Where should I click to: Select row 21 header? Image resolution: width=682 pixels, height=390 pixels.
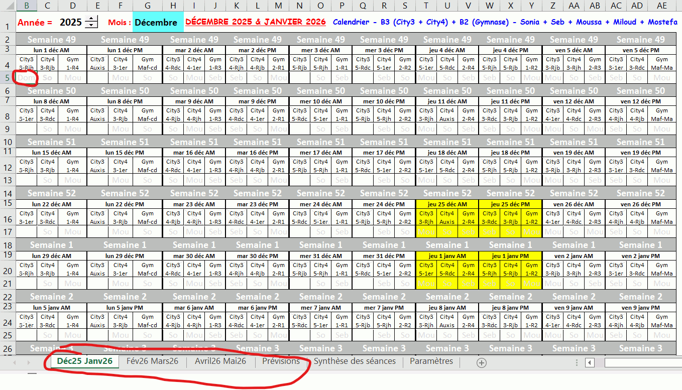pos(8,284)
